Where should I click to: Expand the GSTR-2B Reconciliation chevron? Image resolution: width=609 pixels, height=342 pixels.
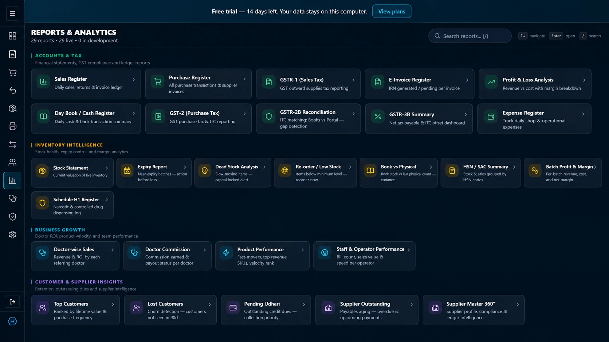[x=353, y=114]
